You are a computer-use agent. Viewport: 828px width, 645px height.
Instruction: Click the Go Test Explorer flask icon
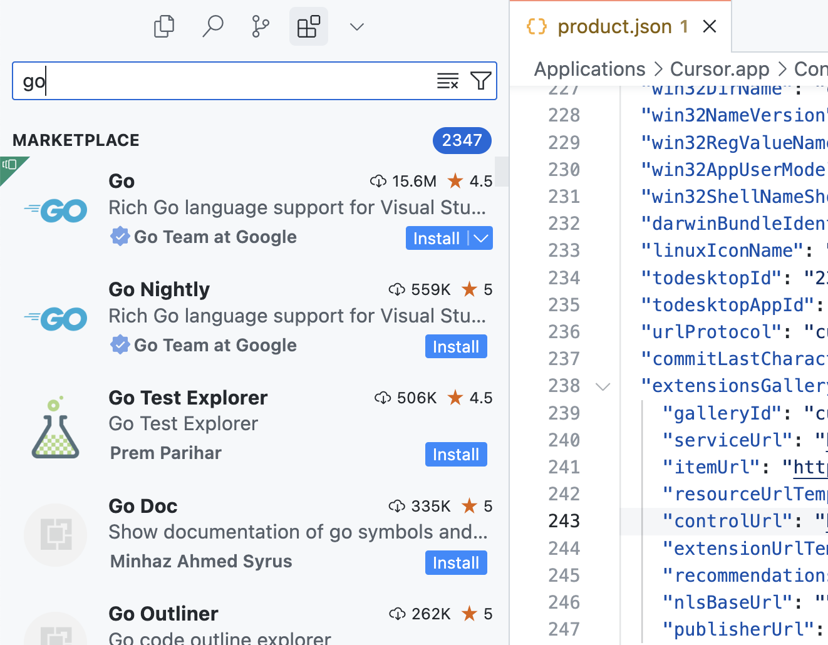click(x=56, y=427)
